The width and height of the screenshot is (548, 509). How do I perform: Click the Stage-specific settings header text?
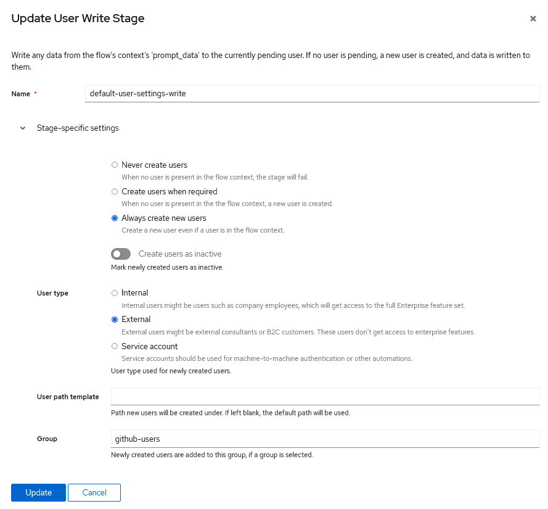coord(78,128)
